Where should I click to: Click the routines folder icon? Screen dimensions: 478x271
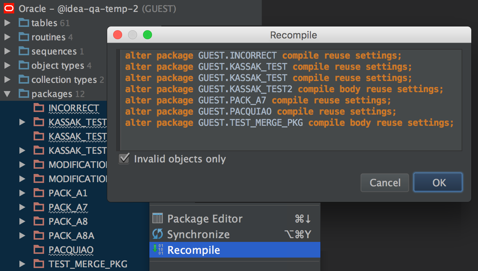pyautogui.click(x=24, y=37)
